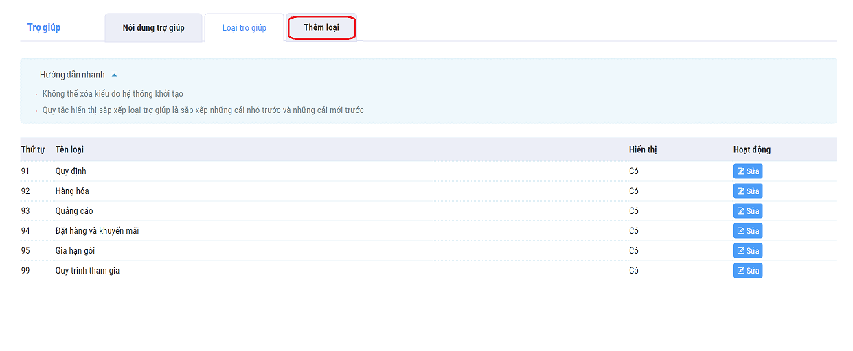The width and height of the screenshot is (853, 351).
Task: Click the Tên loại column header
Action: tap(69, 149)
